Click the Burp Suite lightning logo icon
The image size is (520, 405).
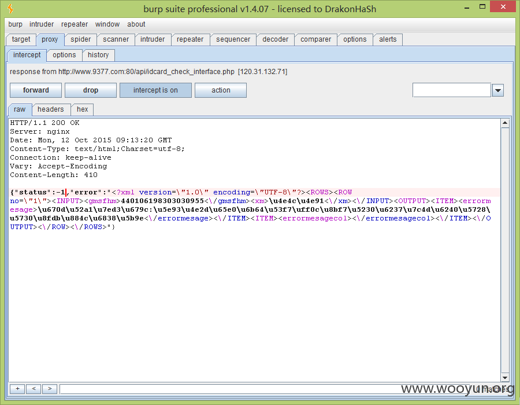point(10,9)
